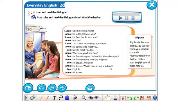This screenshot has width=180, height=101.
Task: Open the globe web browser icon
Action: [x=155, y=98]
